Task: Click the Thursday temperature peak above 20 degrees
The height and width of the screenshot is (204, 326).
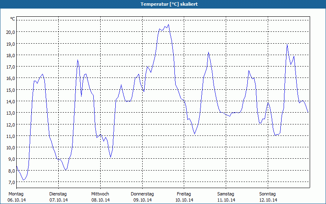Action: [168, 24]
